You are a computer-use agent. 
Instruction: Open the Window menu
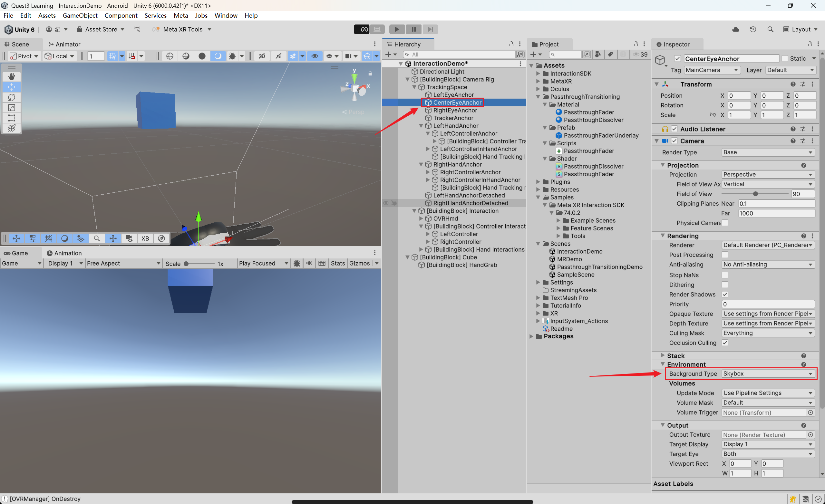226,15
